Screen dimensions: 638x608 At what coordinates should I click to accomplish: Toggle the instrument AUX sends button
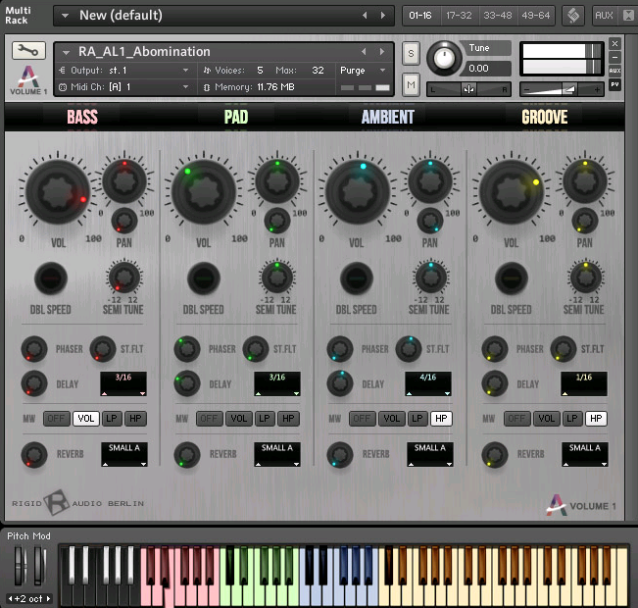(x=614, y=71)
